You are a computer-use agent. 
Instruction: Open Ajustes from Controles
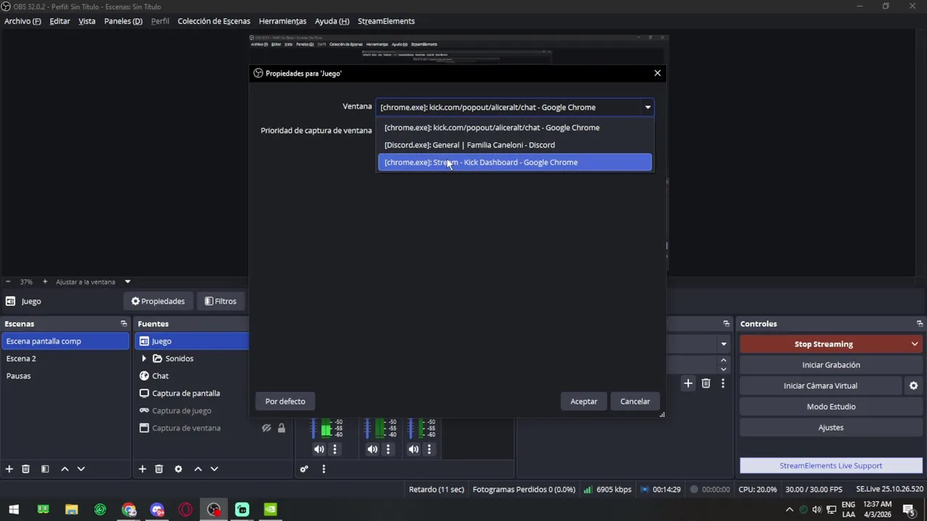pos(831,428)
